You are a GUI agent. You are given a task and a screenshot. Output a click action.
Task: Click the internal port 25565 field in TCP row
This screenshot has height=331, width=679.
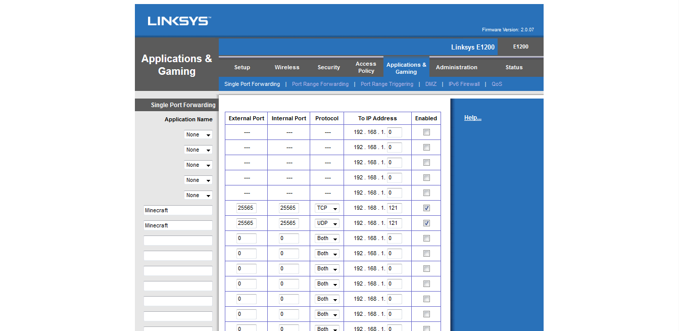[x=289, y=208]
